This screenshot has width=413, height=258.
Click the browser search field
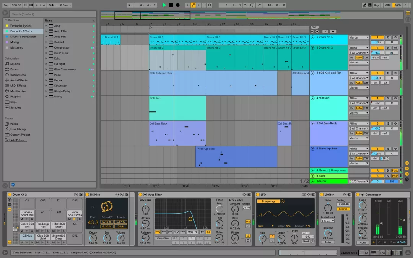pyautogui.click(x=53, y=14)
